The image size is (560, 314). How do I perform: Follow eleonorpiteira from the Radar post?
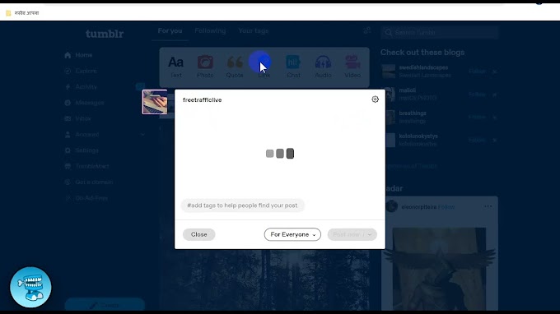[x=446, y=206]
